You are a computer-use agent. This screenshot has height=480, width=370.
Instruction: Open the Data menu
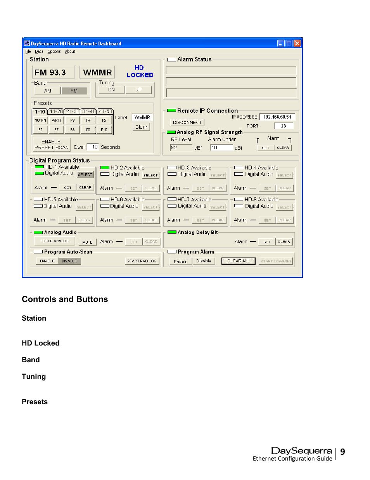coord(39,51)
